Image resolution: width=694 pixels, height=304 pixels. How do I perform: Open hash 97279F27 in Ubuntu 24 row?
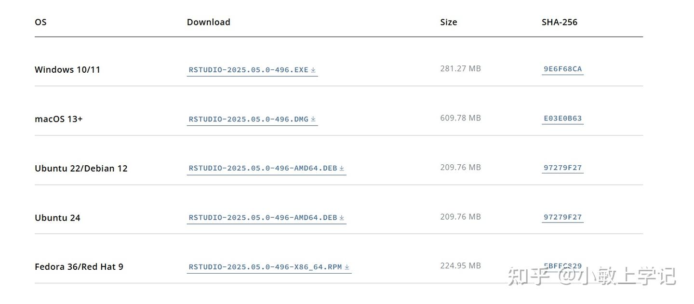click(x=562, y=217)
